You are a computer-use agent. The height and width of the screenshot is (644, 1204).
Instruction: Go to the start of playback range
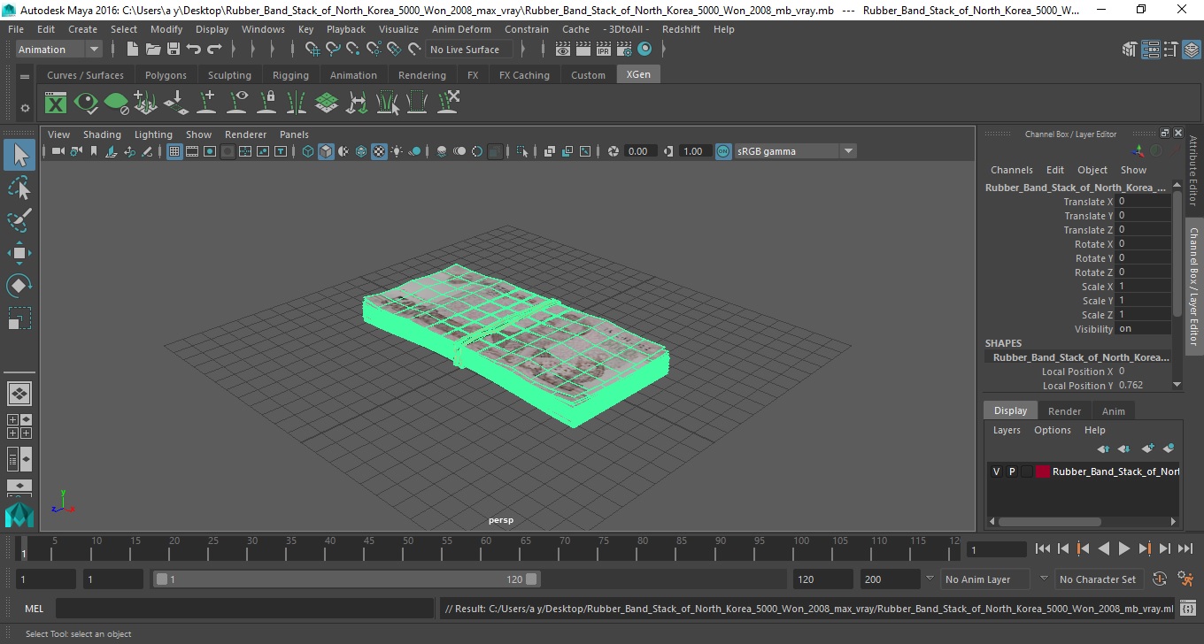tap(1043, 548)
